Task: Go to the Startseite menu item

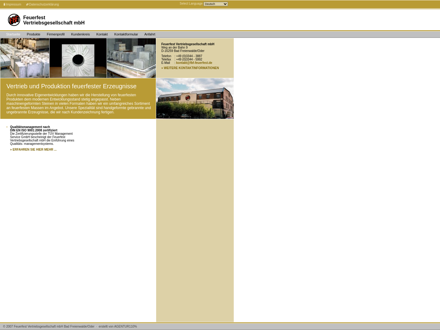Action: pyautogui.click(x=13, y=34)
